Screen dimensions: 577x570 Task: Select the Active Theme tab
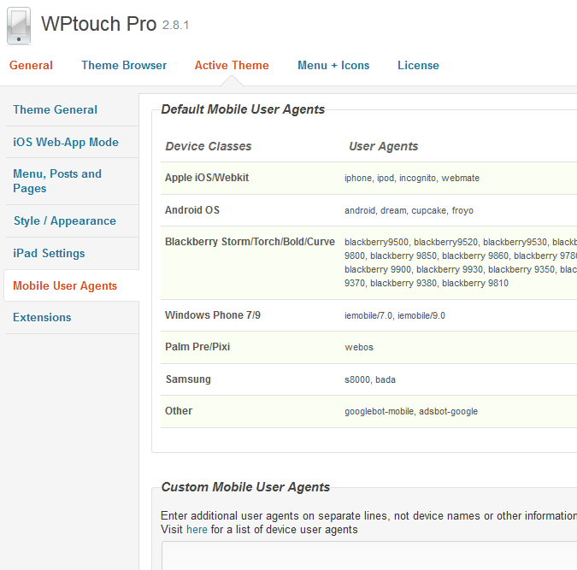pyautogui.click(x=232, y=65)
